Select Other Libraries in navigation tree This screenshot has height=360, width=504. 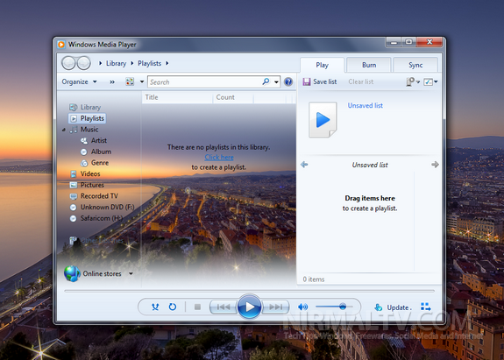(96, 240)
